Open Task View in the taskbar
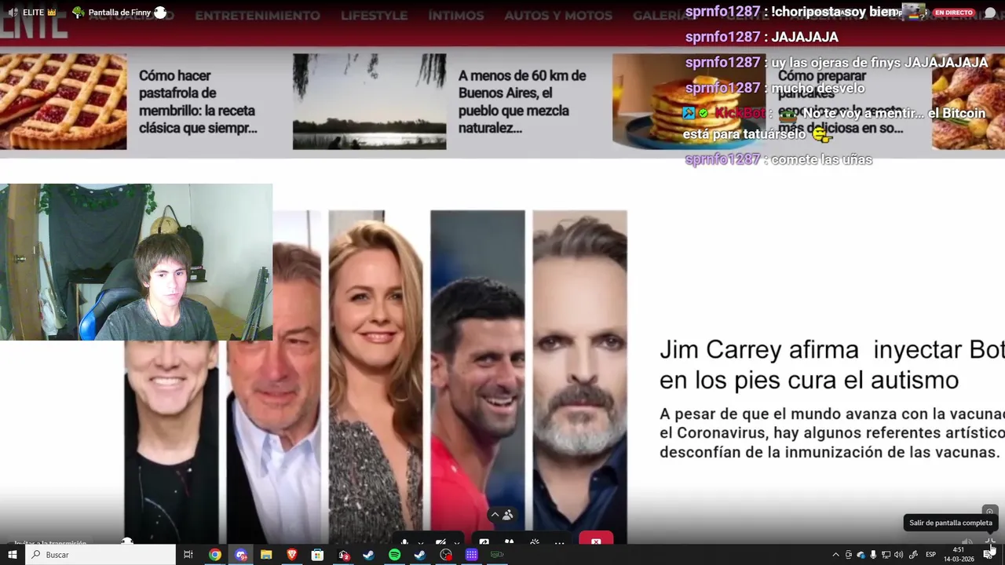 (188, 555)
